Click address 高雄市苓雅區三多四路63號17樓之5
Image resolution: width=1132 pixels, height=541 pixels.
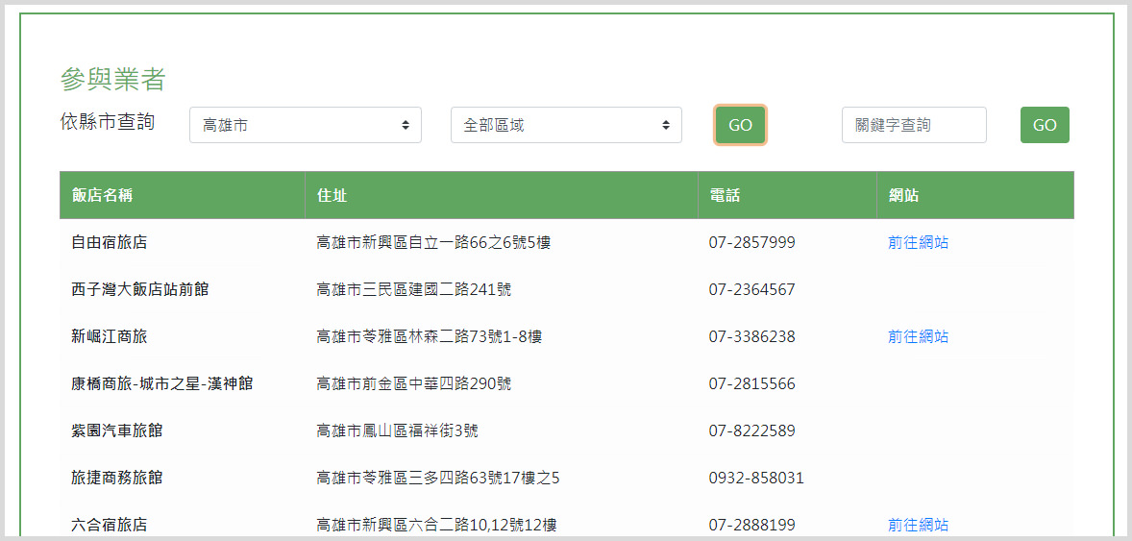click(438, 479)
